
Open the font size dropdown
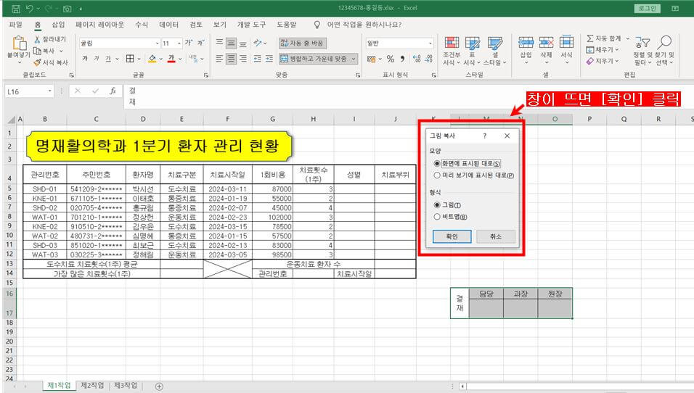pyautogui.click(x=179, y=43)
